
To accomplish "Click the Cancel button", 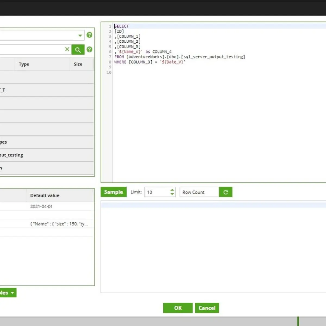I will pyautogui.click(x=207, y=308).
